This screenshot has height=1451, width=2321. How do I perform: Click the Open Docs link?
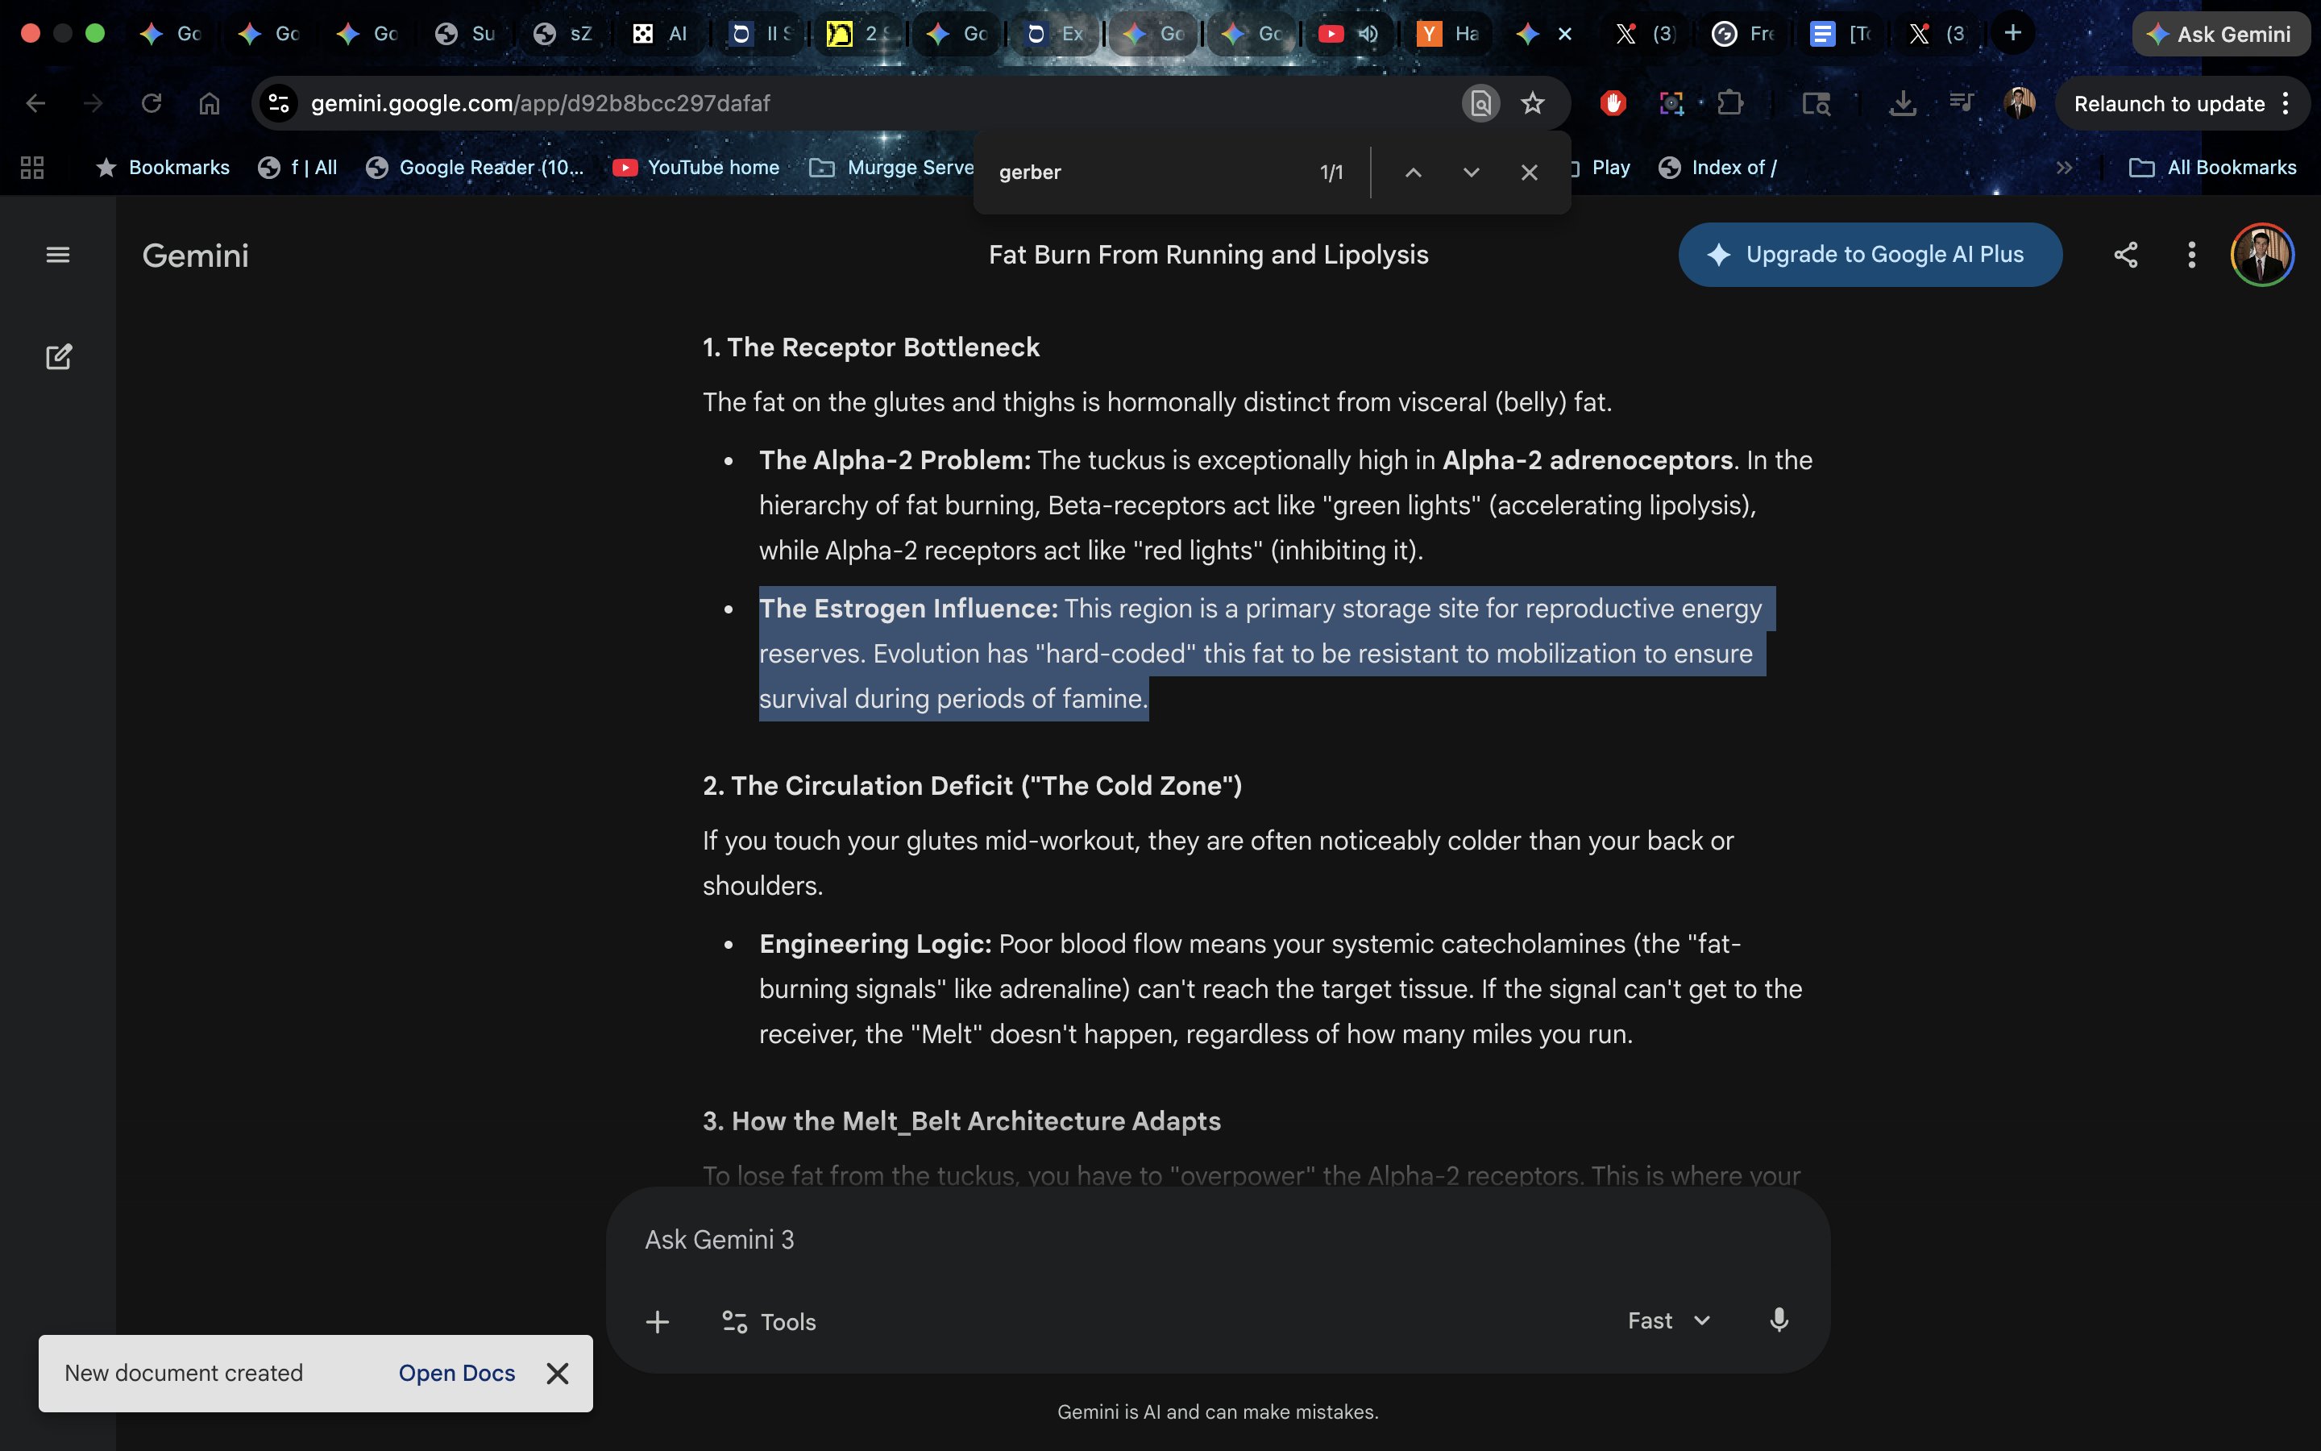coord(456,1372)
